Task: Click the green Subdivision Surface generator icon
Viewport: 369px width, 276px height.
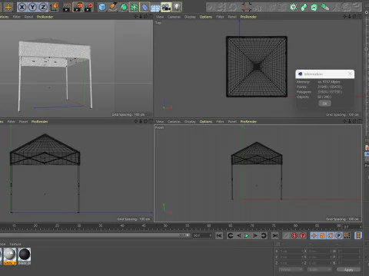Action: click(x=124, y=7)
